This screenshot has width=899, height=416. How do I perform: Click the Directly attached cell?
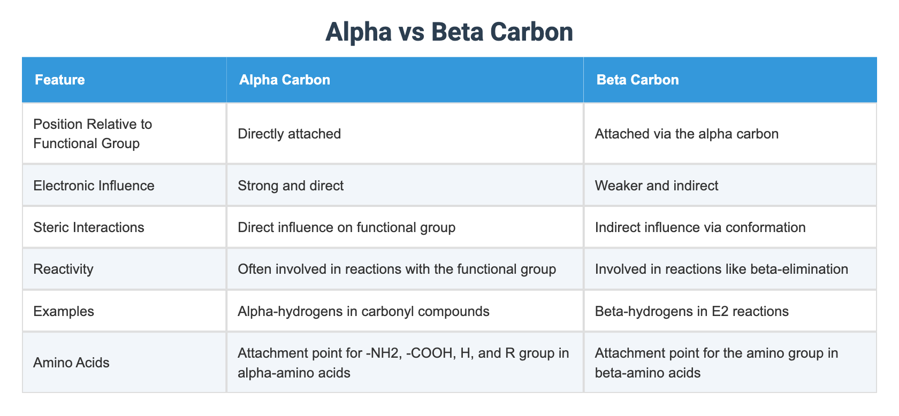tap(405, 133)
